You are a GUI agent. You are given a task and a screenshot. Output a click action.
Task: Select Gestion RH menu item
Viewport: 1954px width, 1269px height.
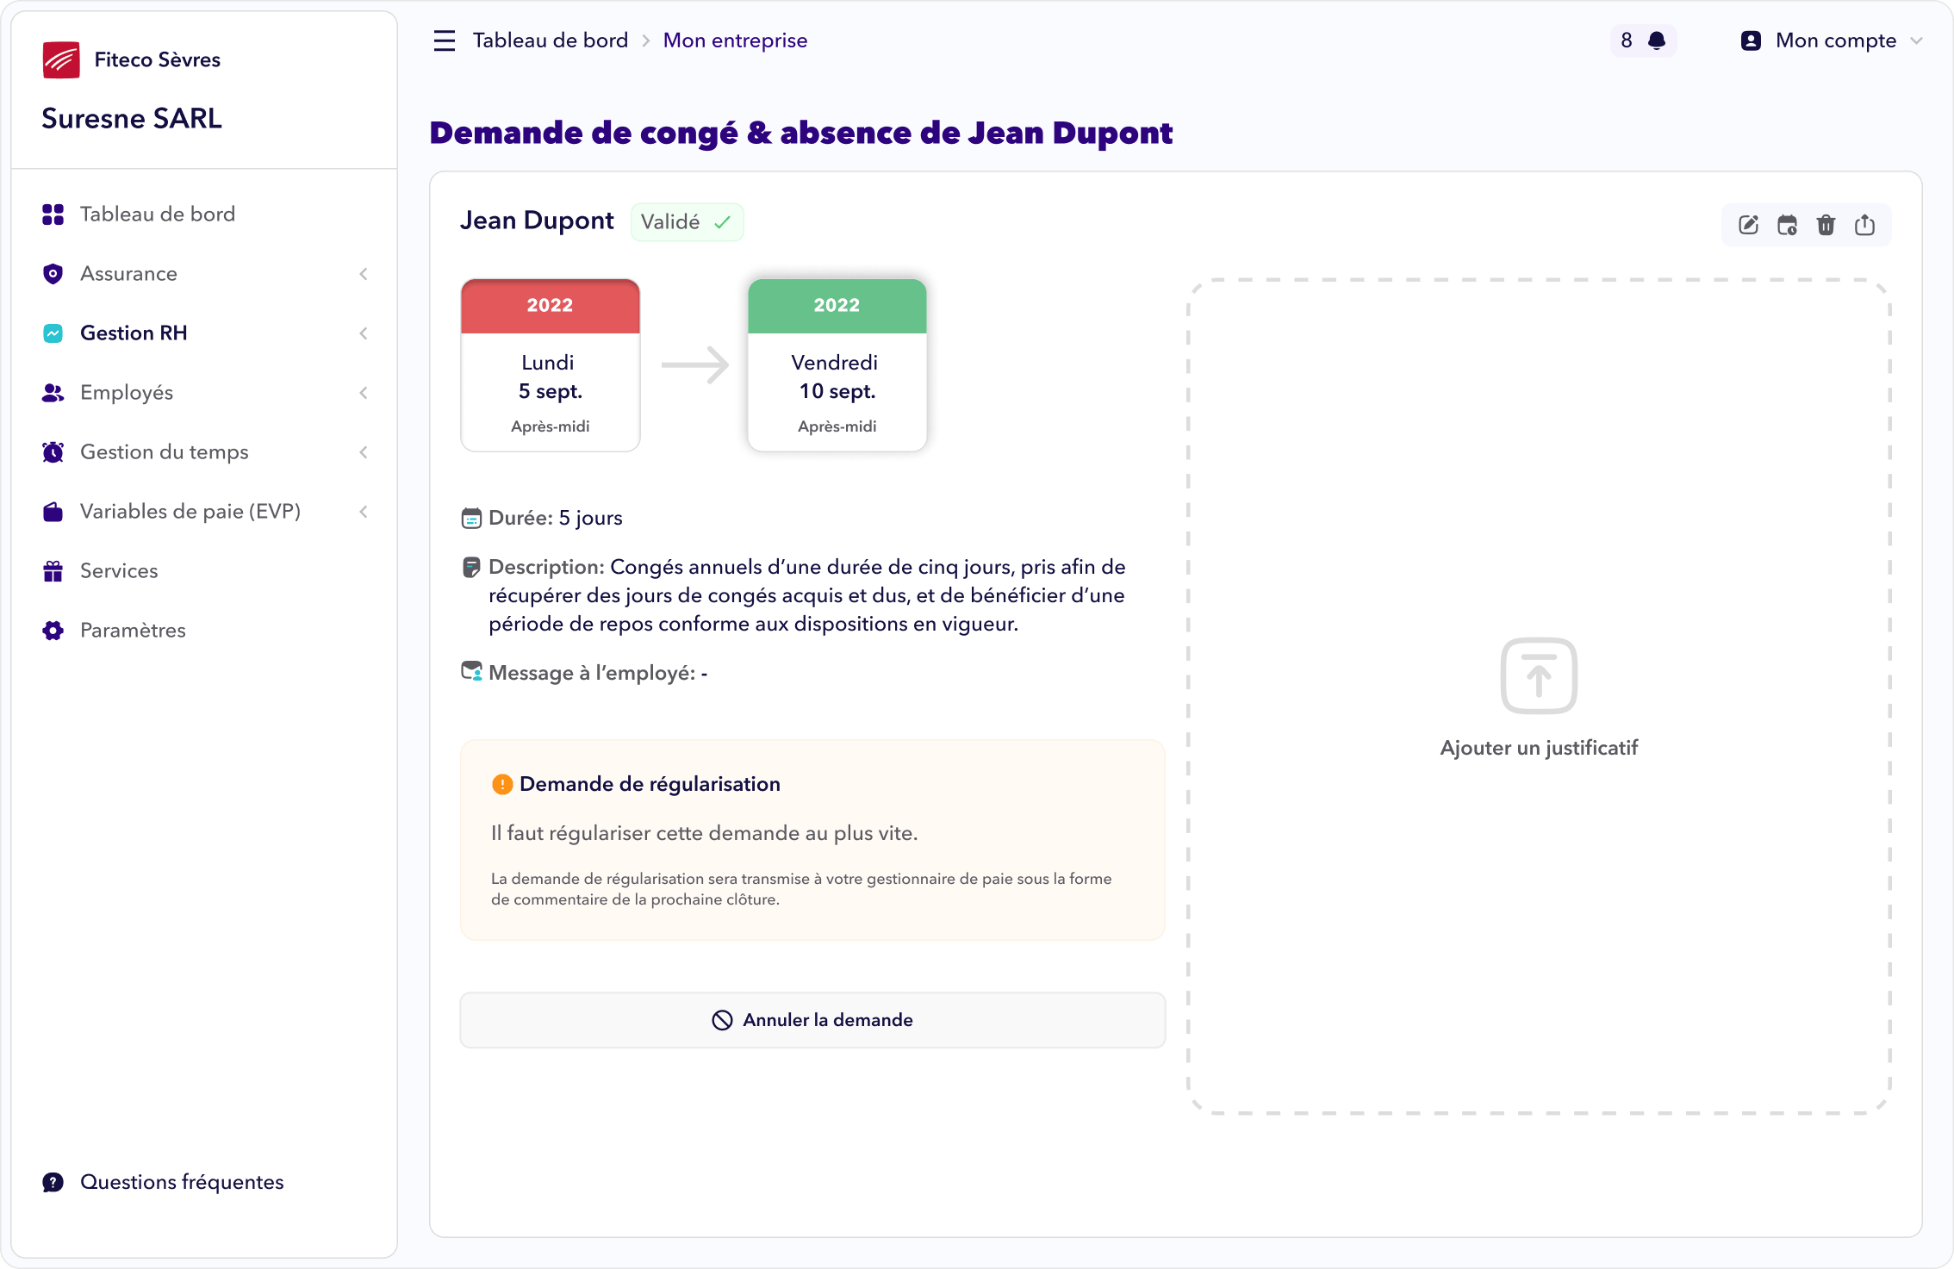click(134, 333)
